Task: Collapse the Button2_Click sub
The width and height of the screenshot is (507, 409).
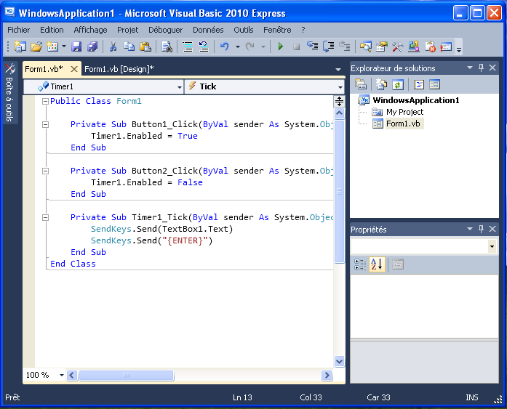Action: pyautogui.click(x=46, y=171)
